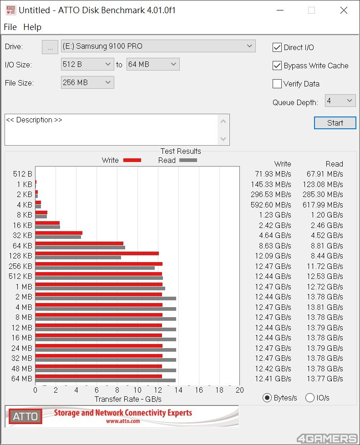The height and width of the screenshot is (445, 360).
Task: Open the Samsung 9100 PRO drive dropdown
Action: click(158, 46)
